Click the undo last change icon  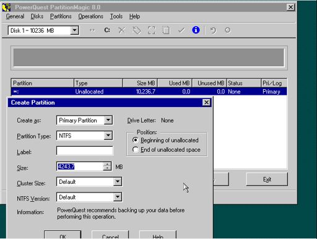(213, 30)
